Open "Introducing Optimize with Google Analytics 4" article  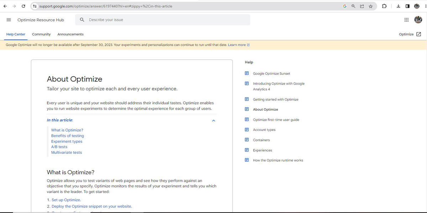(x=279, y=86)
